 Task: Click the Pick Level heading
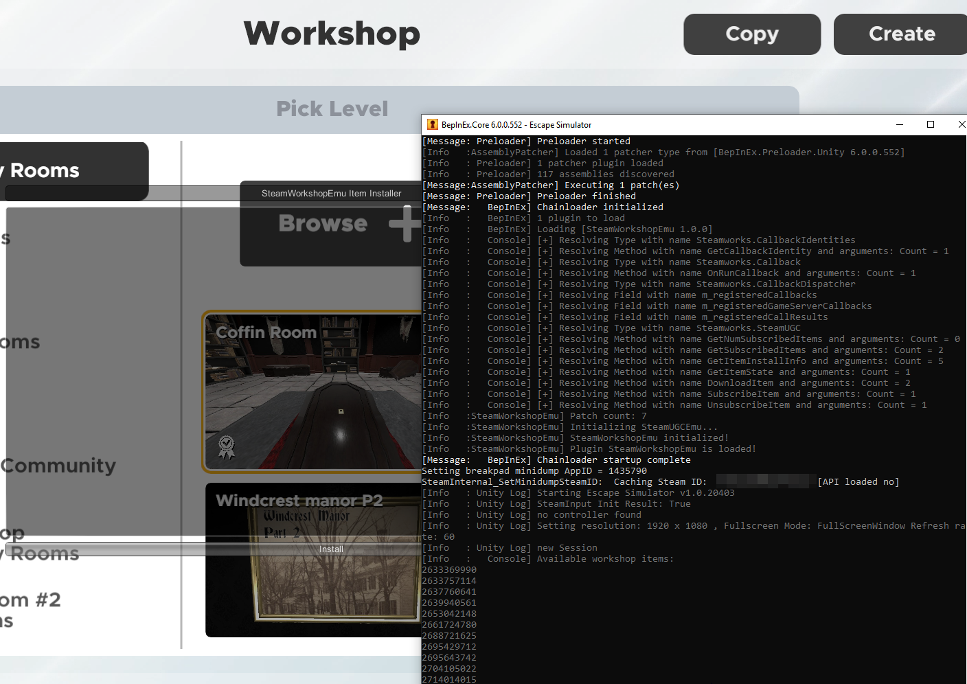point(332,109)
